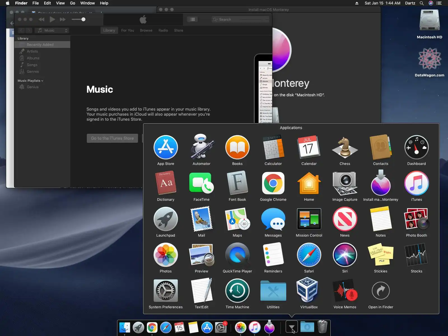The height and width of the screenshot is (336, 448).
Task: Open Spotlight search in the menu bar
Action: click(x=421, y=3)
